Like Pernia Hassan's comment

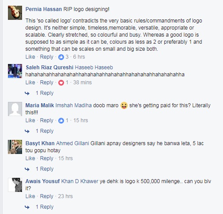(30, 57)
